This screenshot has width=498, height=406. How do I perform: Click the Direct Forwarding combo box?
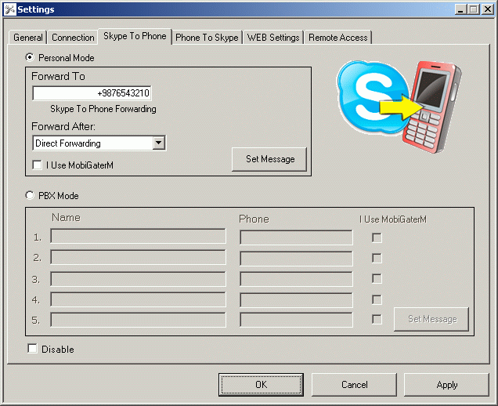[92, 143]
